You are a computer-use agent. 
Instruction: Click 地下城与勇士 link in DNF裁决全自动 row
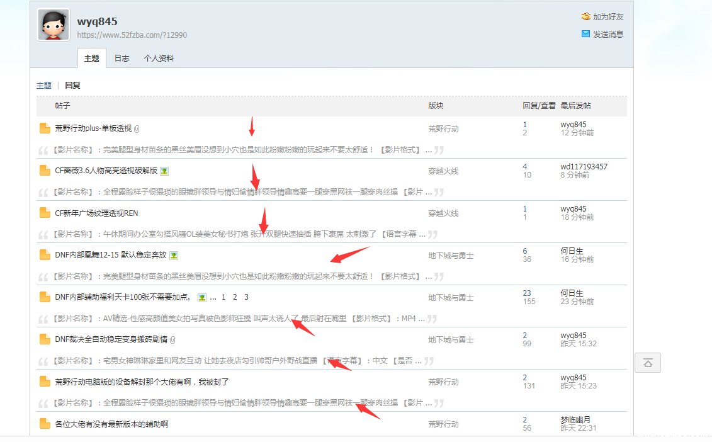pos(451,340)
